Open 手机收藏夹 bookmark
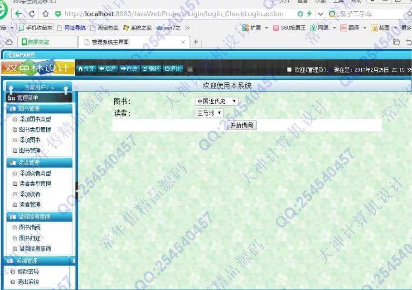Image resolution: width=412 pixels, height=290 pixels. coord(36,28)
